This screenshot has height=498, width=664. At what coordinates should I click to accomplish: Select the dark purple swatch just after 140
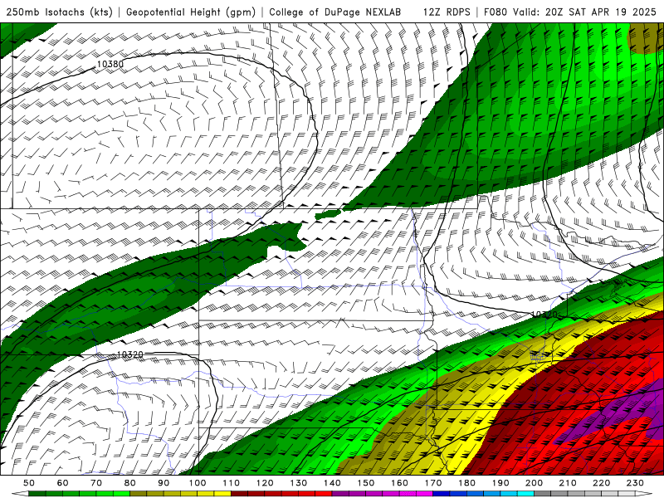click(340, 494)
